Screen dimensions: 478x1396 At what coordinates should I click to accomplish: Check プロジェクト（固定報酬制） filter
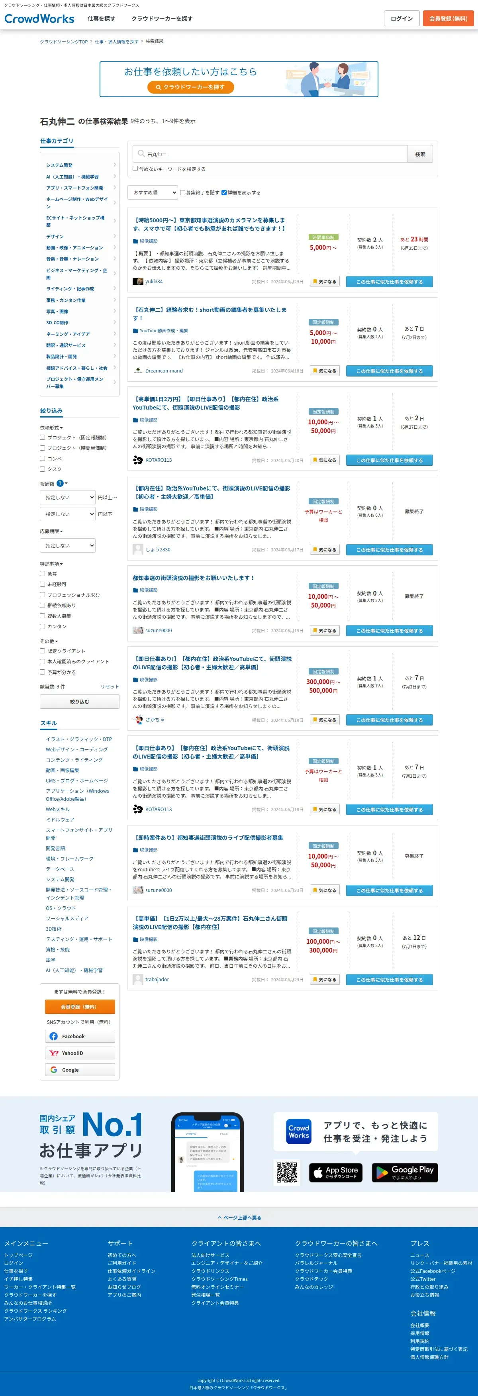pyautogui.click(x=42, y=437)
